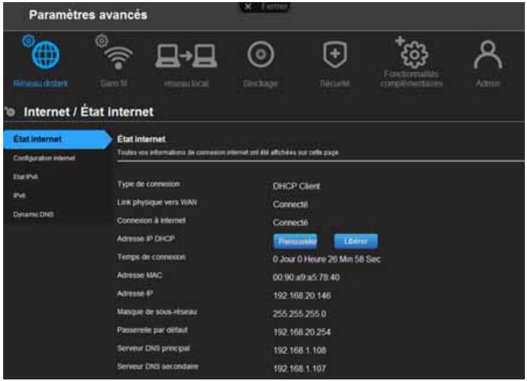Open Configuration internet in the sidebar

click(x=44, y=158)
